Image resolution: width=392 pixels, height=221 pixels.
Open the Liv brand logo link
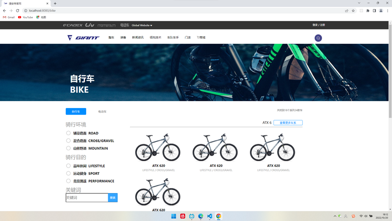[x=90, y=25]
